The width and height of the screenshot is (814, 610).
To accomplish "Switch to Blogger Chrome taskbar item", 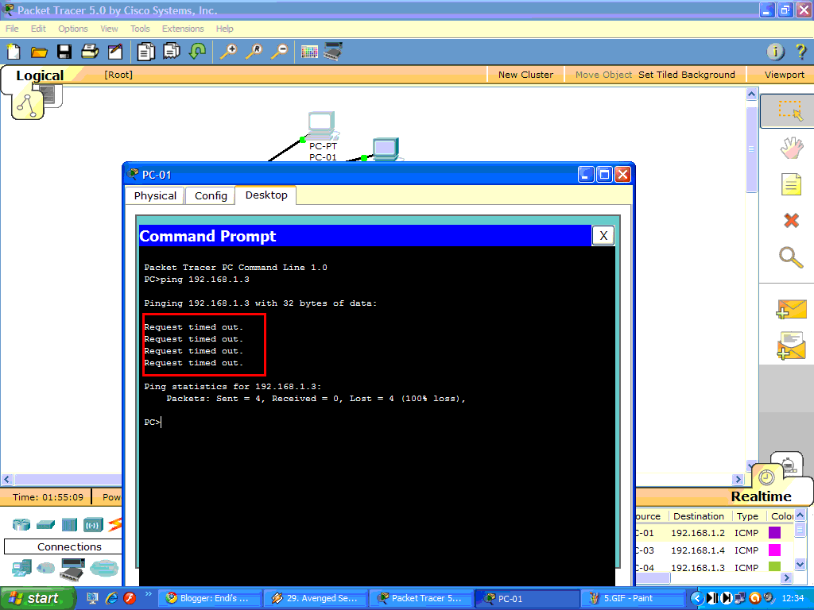I will tap(210, 598).
